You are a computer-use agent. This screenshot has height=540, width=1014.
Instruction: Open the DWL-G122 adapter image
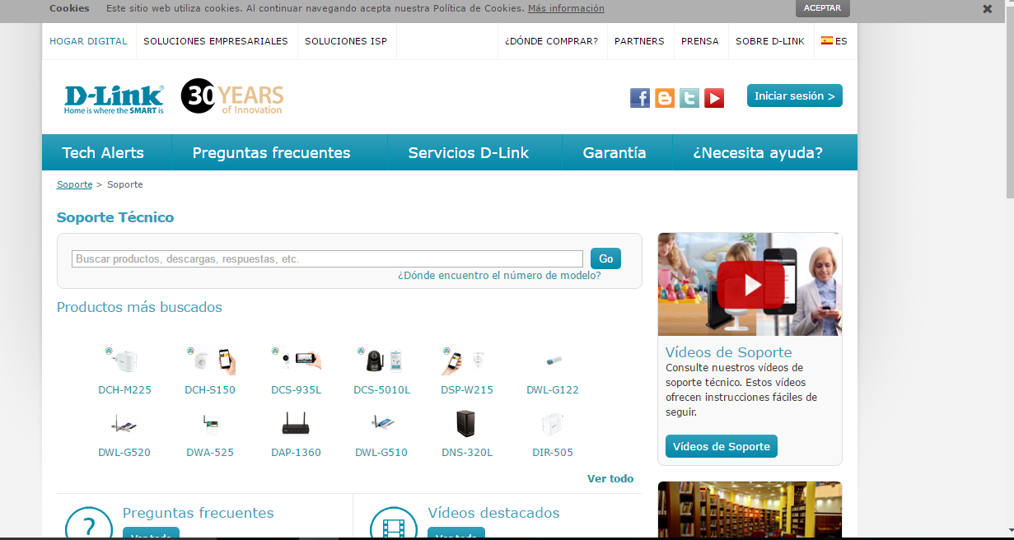(553, 361)
